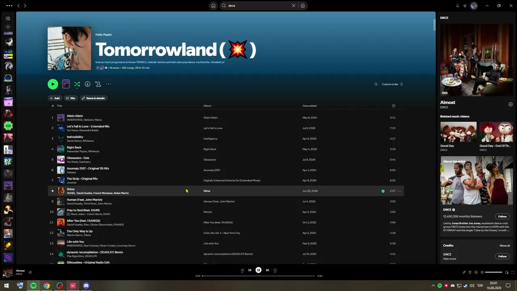Seek along the playback progress bar

point(258,276)
